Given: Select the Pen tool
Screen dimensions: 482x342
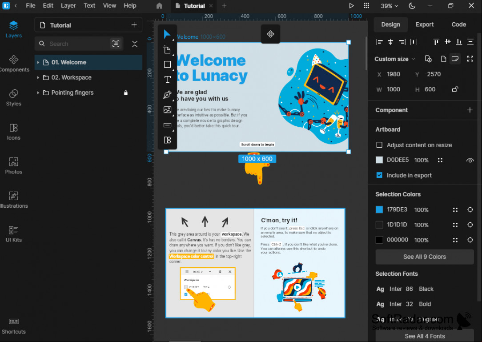Looking at the screenshot, I should click(167, 95).
